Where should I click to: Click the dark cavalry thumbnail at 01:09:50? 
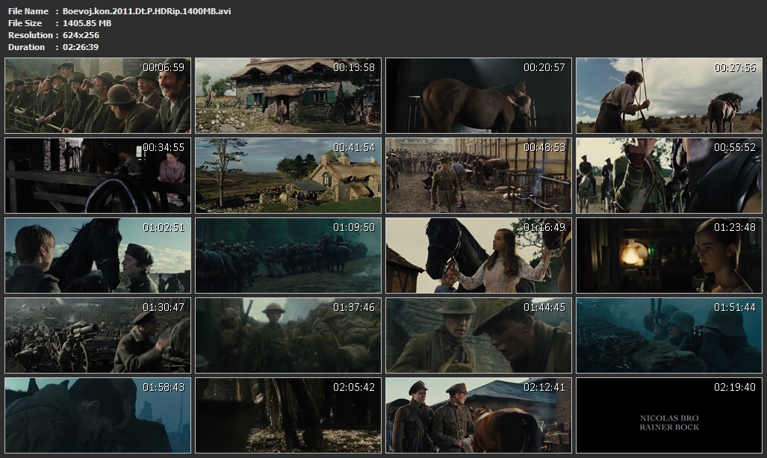(288, 256)
